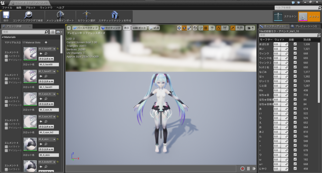
Task: Open パースペクティブ view mode dropdown
Action: pyautogui.click(x=86, y=28)
